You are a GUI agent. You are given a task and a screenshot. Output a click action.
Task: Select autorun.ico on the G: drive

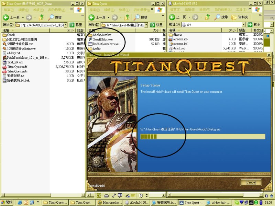tap(178, 39)
